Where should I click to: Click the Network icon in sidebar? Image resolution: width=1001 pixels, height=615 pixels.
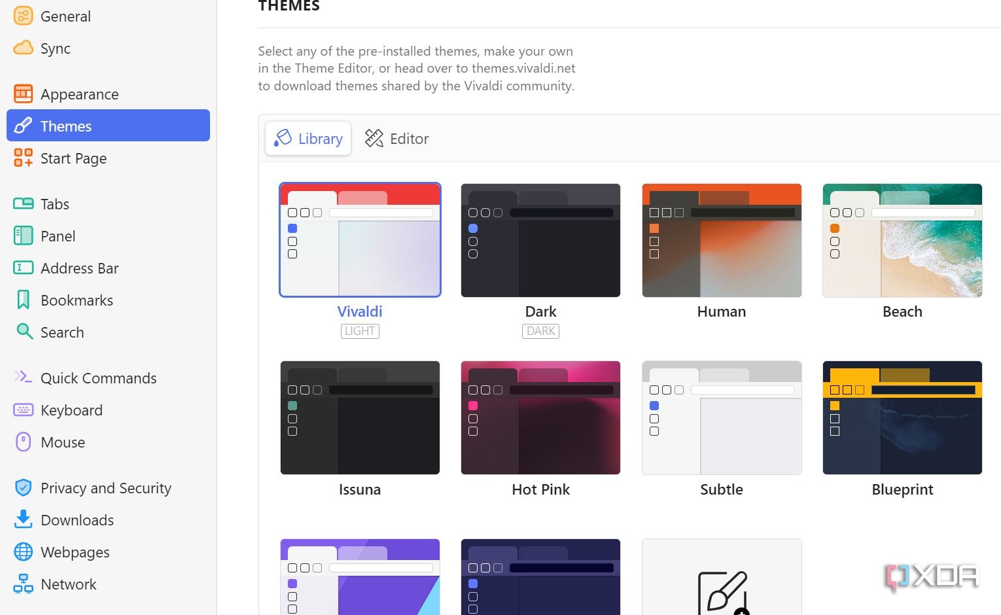pyautogui.click(x=24, y=584)
